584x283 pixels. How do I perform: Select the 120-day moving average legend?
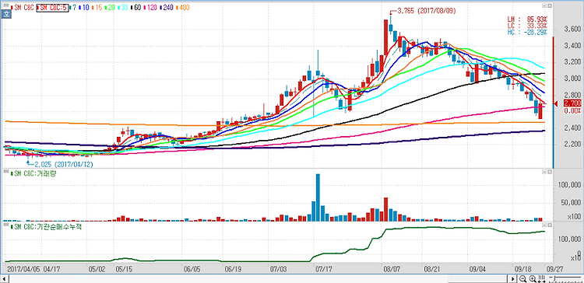150,8
